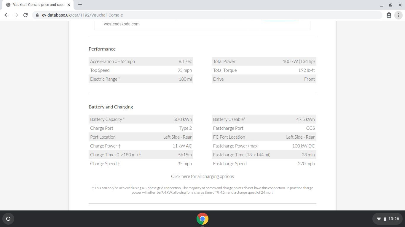Select the 50.0 kWh value
Screen dimensions: 405x227
pos(183,119)
